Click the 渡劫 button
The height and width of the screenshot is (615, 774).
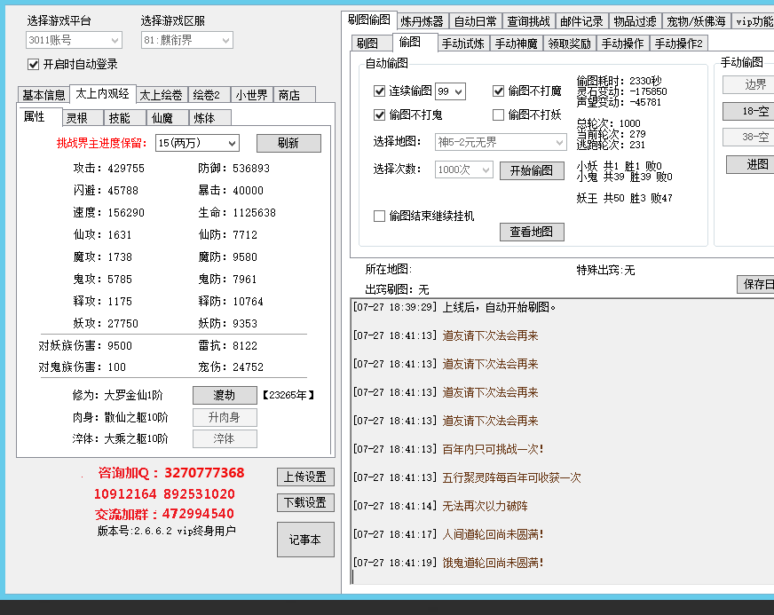(x=225, y=396)
